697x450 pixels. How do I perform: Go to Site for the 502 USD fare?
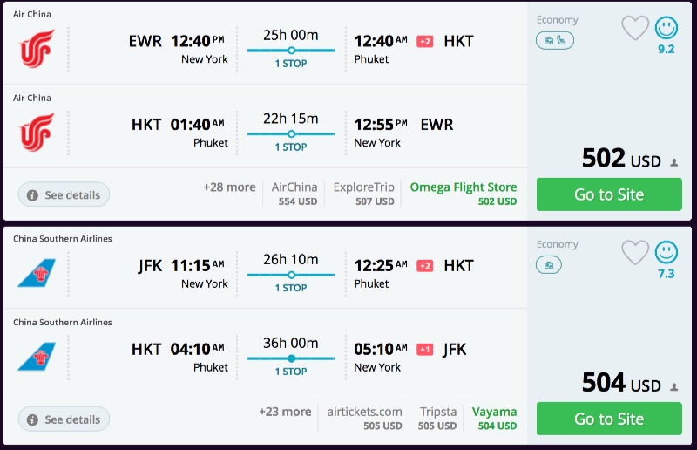pos(608,194)
